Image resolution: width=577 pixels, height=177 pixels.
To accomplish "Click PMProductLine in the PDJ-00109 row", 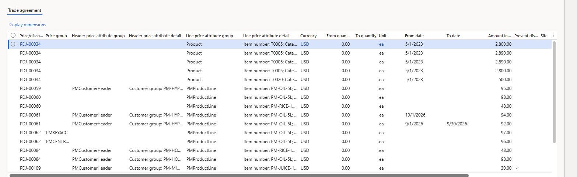I will tap(201, 168).
